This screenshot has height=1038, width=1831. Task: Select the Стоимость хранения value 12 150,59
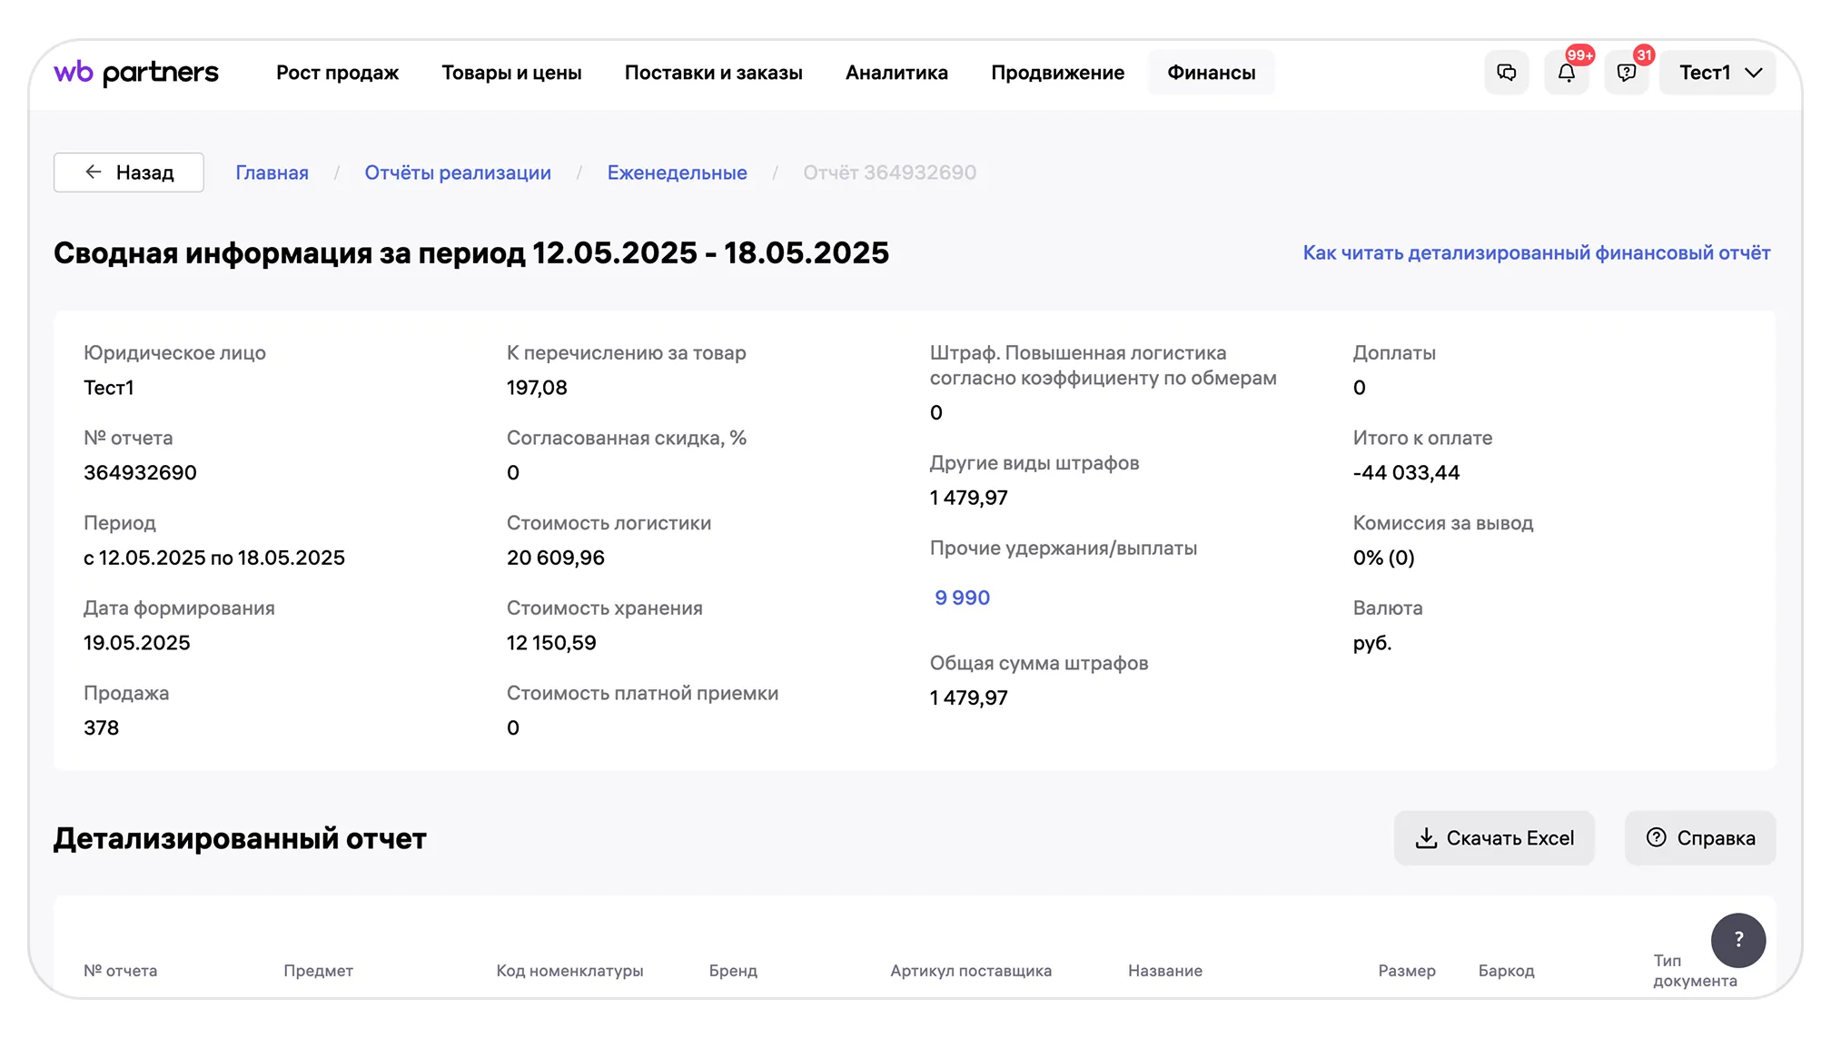tap(551, 643)
